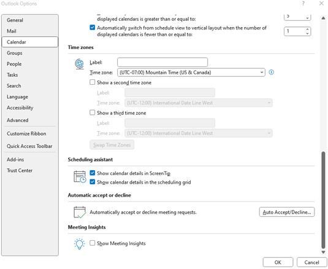Click the second time zone Label field

tap(170, 93)
